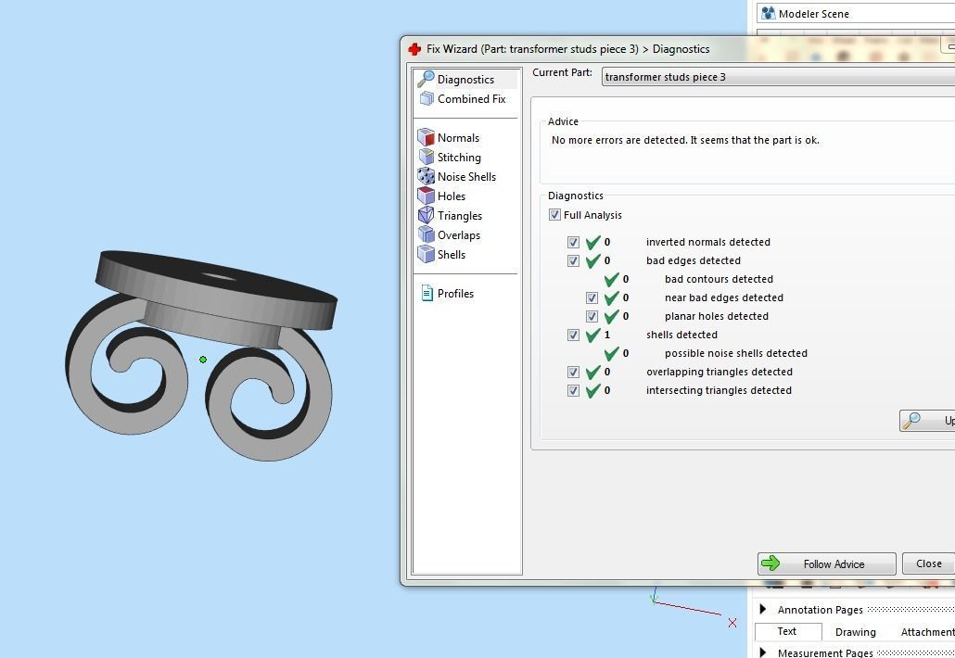Select the Noise Shells tool
Screen dimensions: 955x658
457,176
